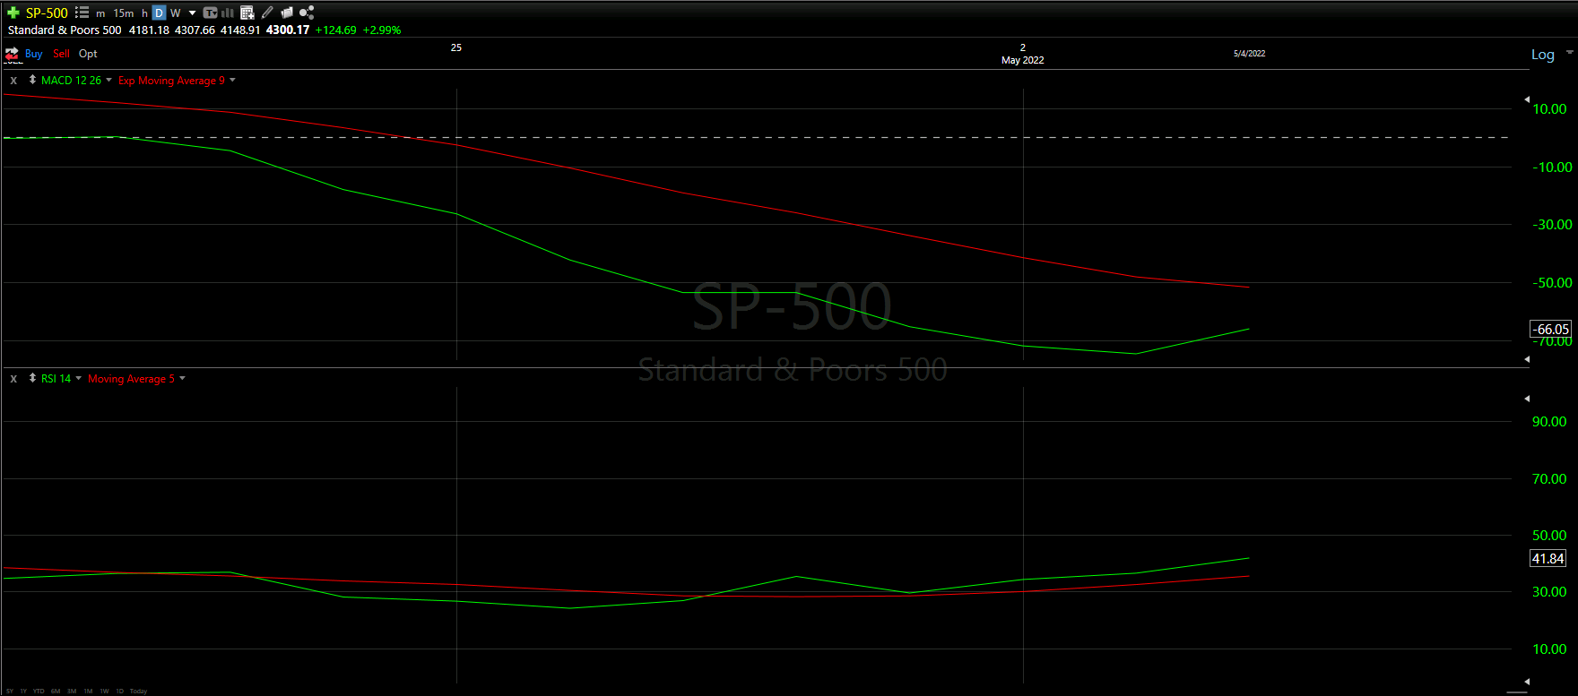Image resolution: width=1578 pixels, height=696 pixels.
Task: Click the 5/4/2022 date label
Action: 1249,54
